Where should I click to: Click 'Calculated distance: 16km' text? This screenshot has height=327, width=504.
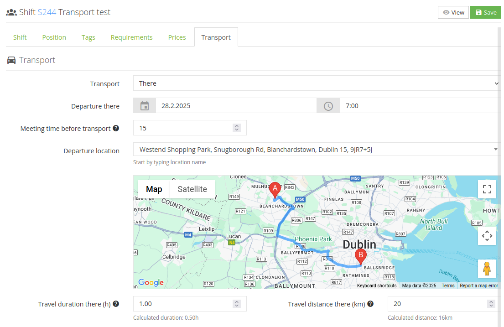tap(420, 318)
